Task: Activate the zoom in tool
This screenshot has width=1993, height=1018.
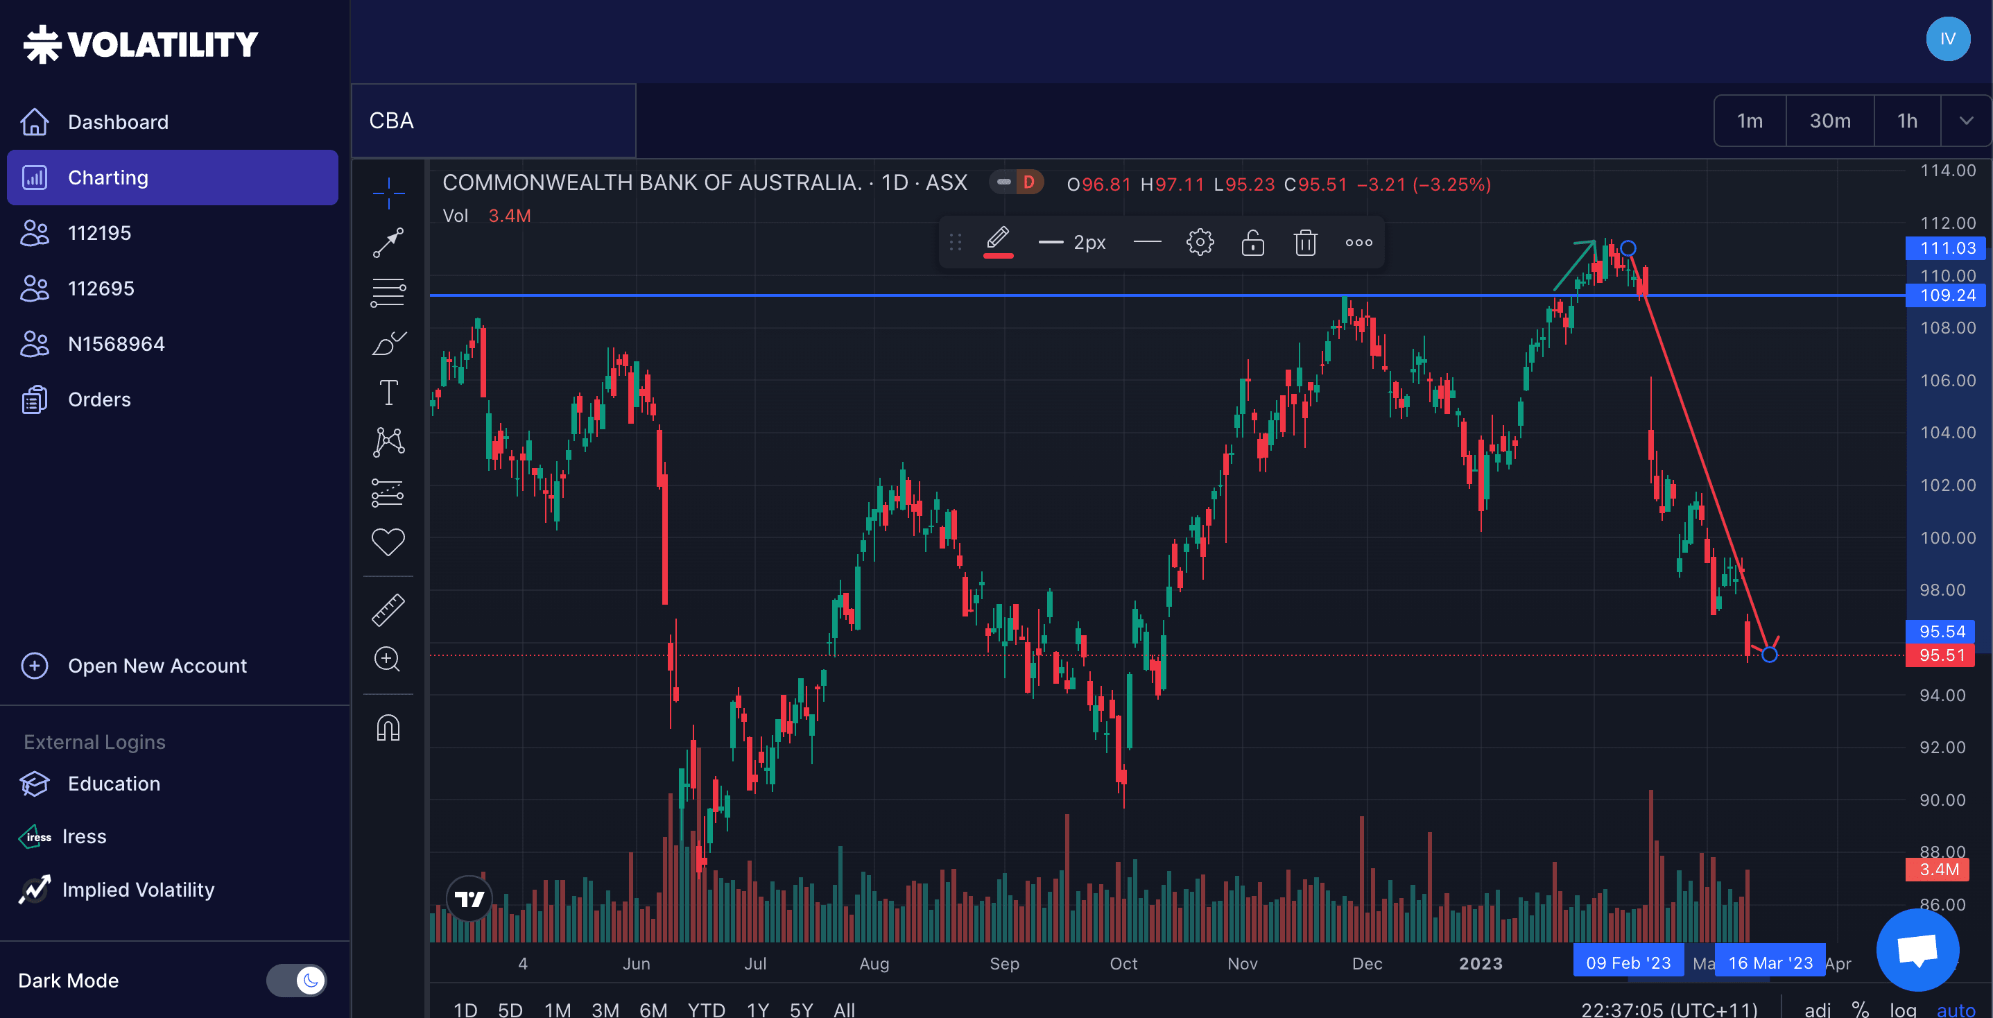Action: (x=388, y=659)
